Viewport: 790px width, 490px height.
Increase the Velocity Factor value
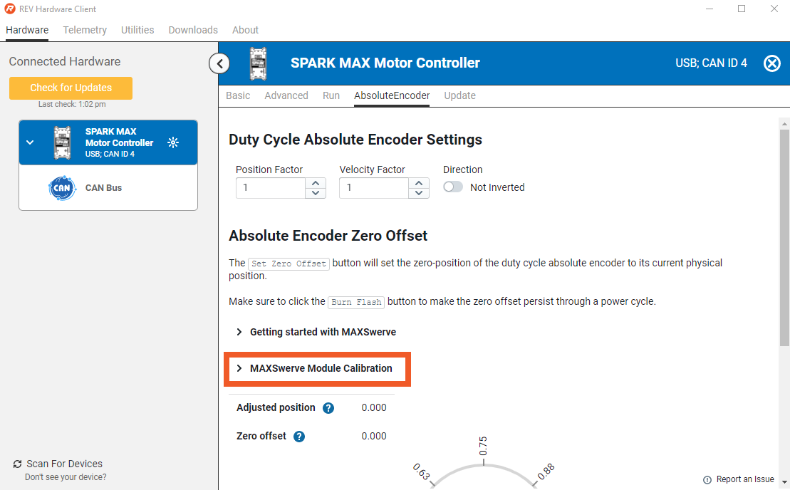419,183
